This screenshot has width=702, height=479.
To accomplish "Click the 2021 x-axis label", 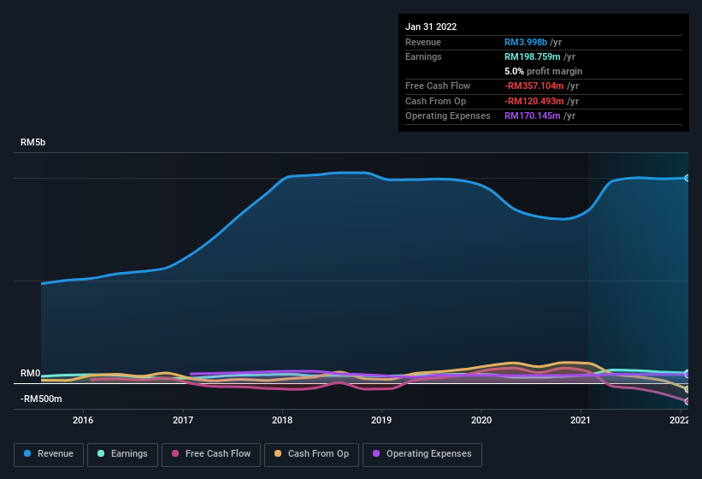I will pyautogui.click(x=581, y=420).
